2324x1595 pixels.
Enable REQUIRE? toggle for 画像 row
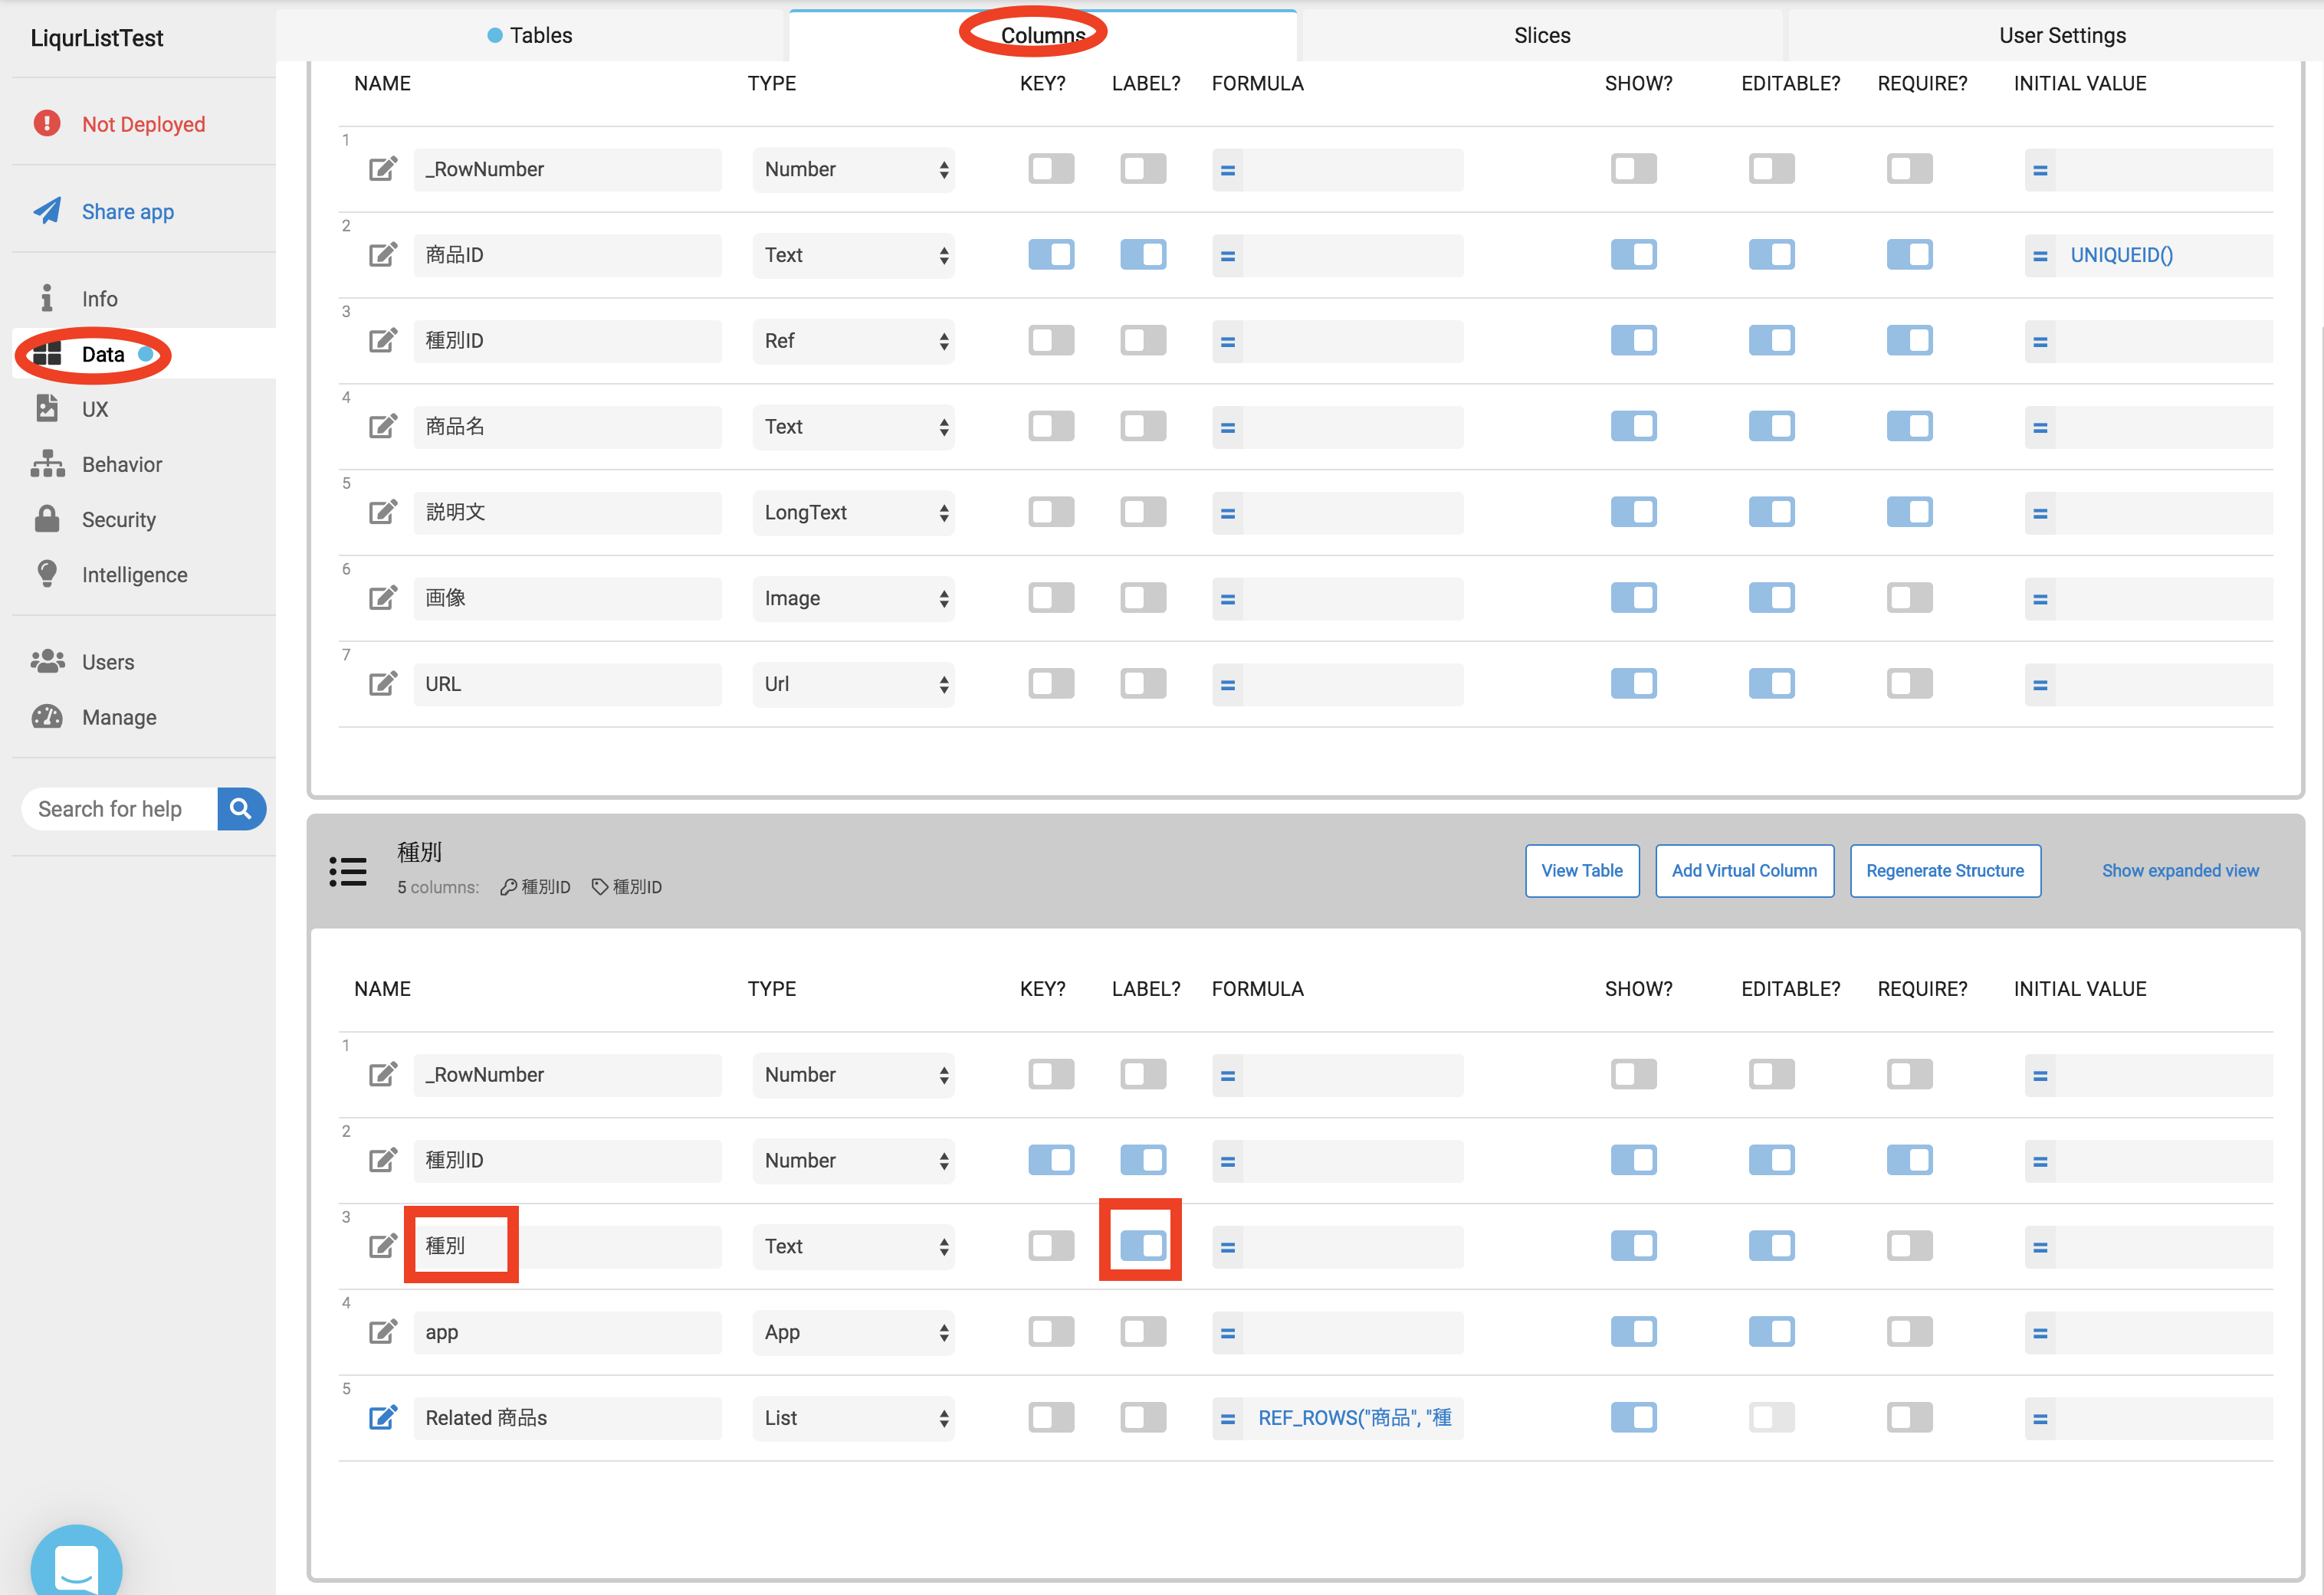coord(1909,598)
